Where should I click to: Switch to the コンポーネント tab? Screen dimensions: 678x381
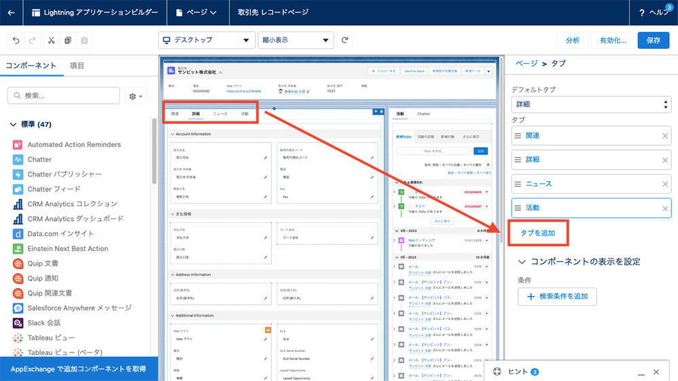coord(31,66)
